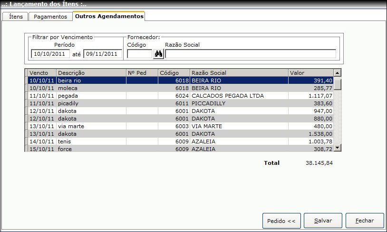Image resolution: width=387 pixels, height=232 pixels.
Task: Select the 'force' row description
Action: (x=91, y=149)
